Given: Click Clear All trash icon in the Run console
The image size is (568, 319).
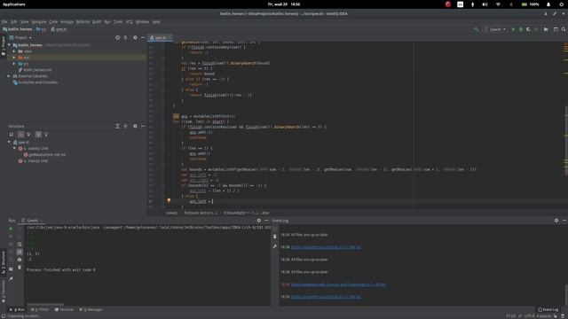Looking at the screenshot, I should click(20, 268).
